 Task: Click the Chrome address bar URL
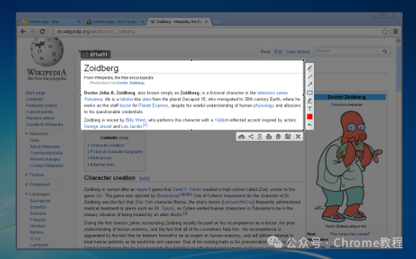coord(95,31)
